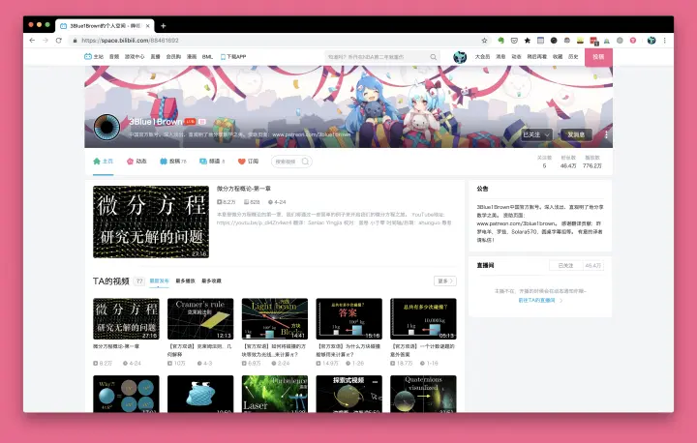
Task: Click the Chrome profile avatar icon
Action: (652, 41)
